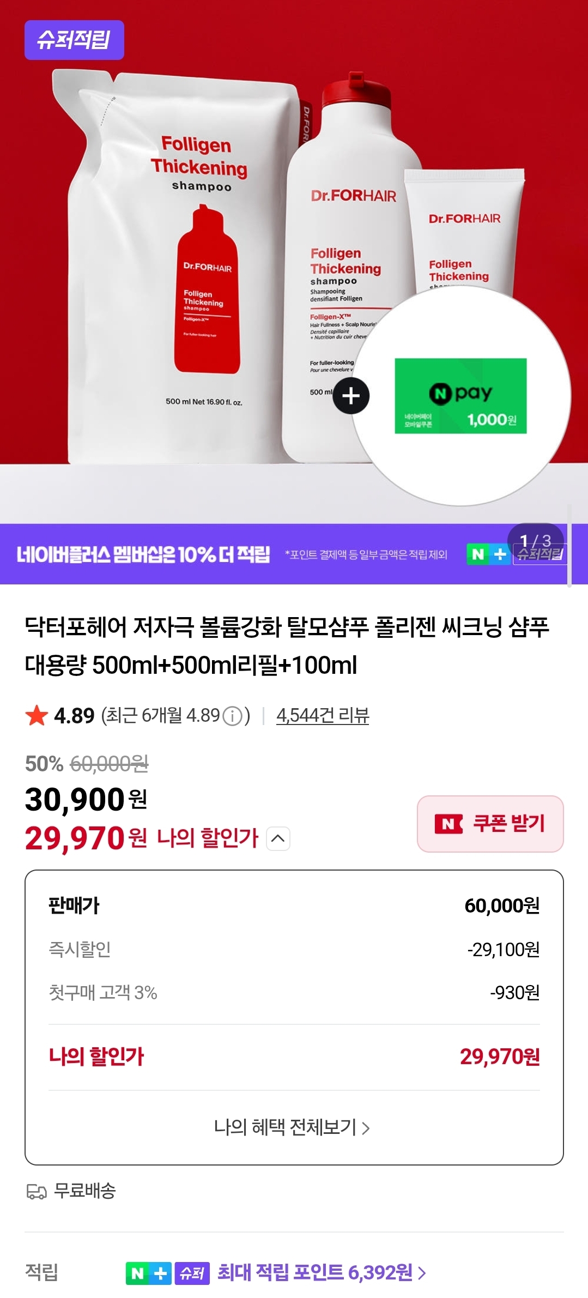Tap the info icon beside 최근 6개월 rating
The image size is (588, 1298).
point(233,716)
